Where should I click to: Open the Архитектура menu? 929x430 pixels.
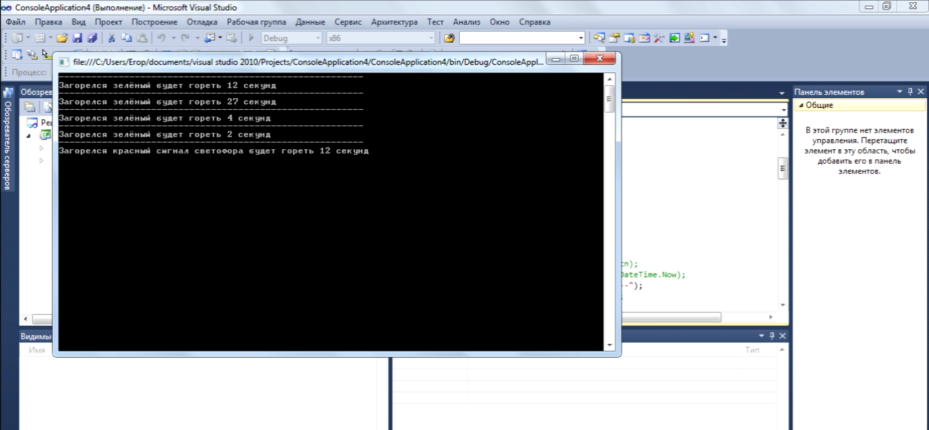coord(394,22)
